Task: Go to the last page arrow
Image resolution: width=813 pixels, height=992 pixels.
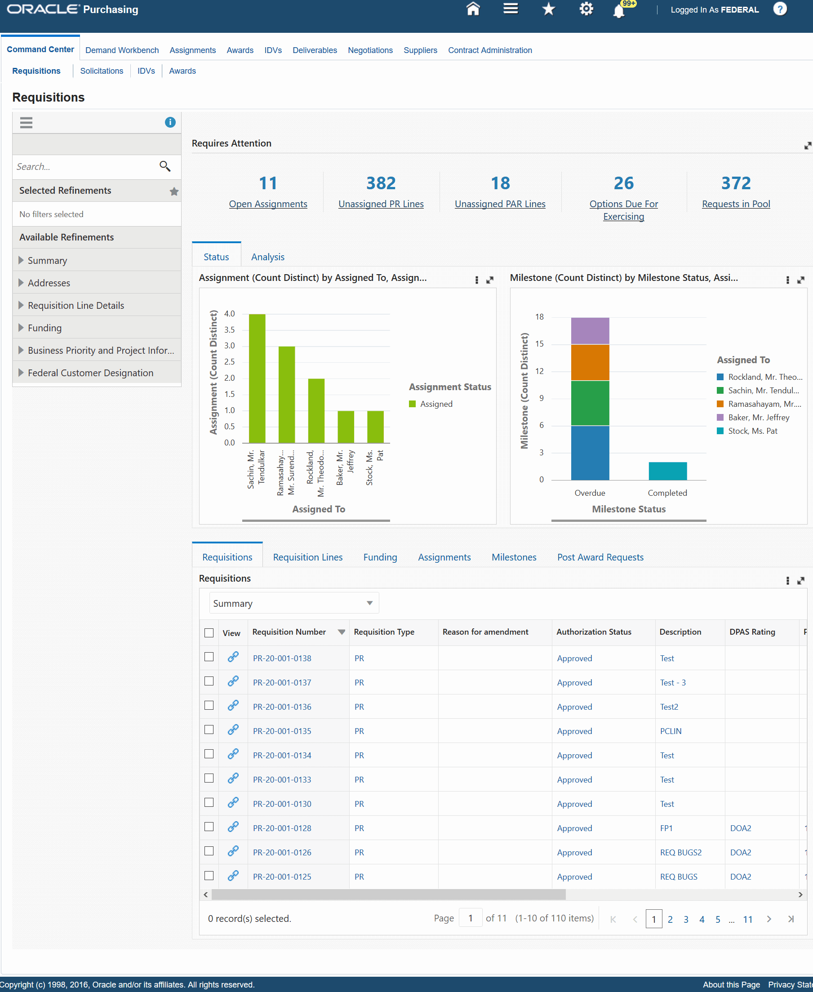Action: 791,919
